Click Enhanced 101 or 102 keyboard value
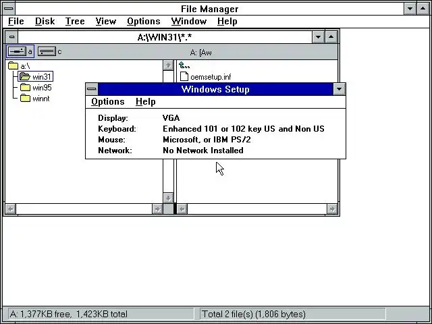This screenshot has height=324, width=432. coord(244,129)
